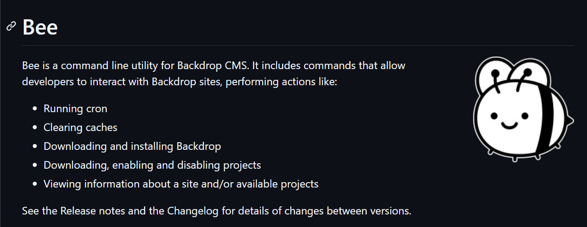The width and height of the screenshot is (587, 227).
Task: Open the Release notes link
Action: click(93, 210)
